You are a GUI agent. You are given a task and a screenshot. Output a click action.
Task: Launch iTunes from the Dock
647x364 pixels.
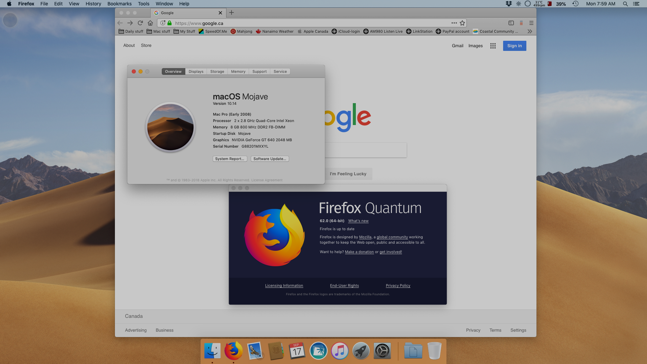click(340, 351)
